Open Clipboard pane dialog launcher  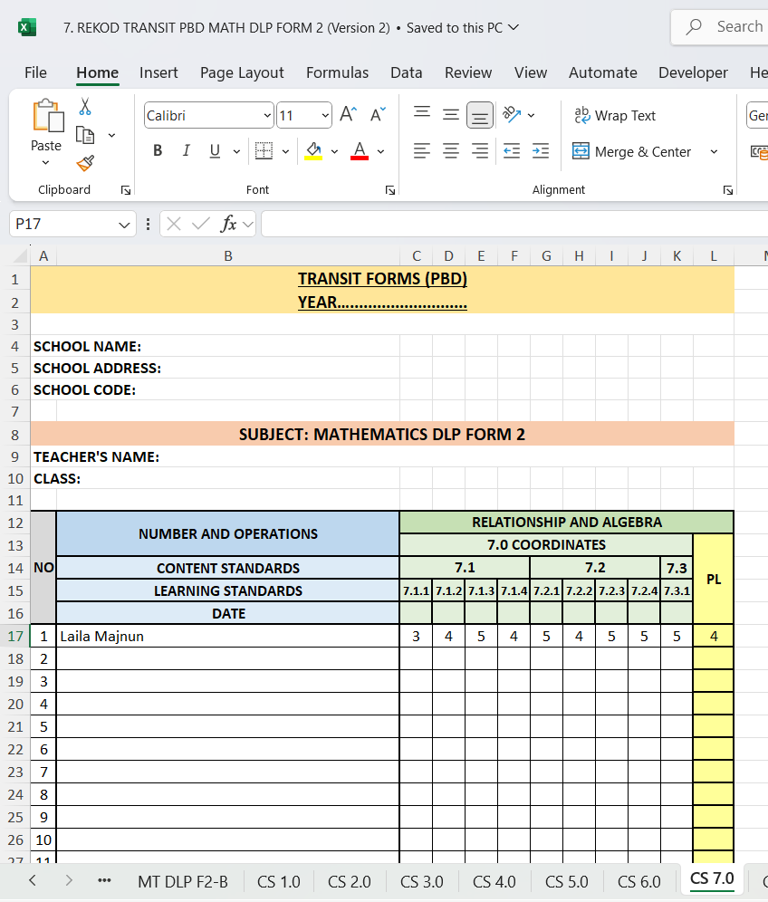[x=126, y=190]
